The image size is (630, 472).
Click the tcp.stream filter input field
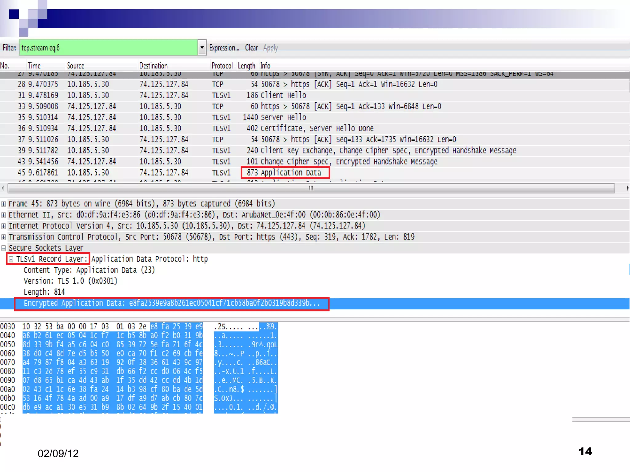[108, 48]
